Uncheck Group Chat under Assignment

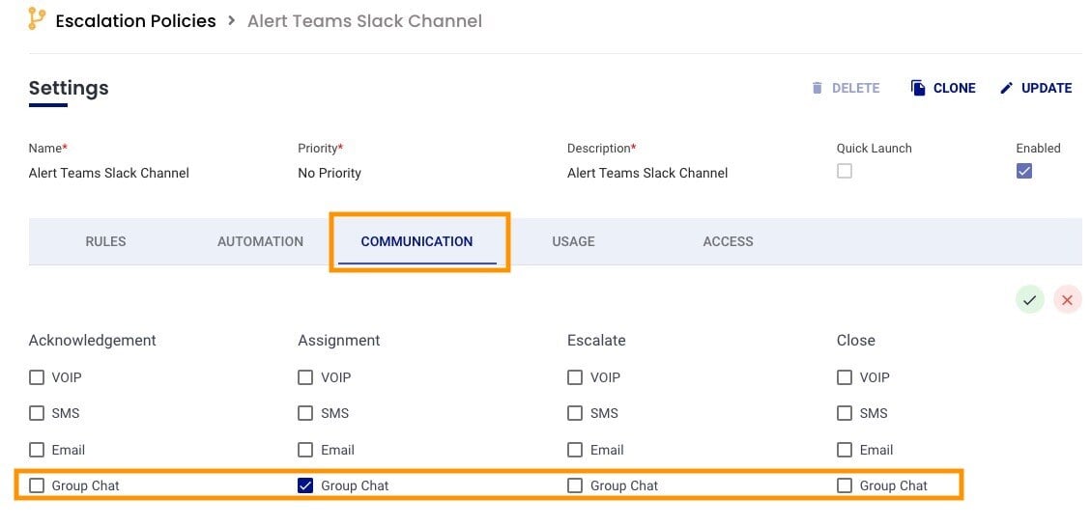[305, 485]
